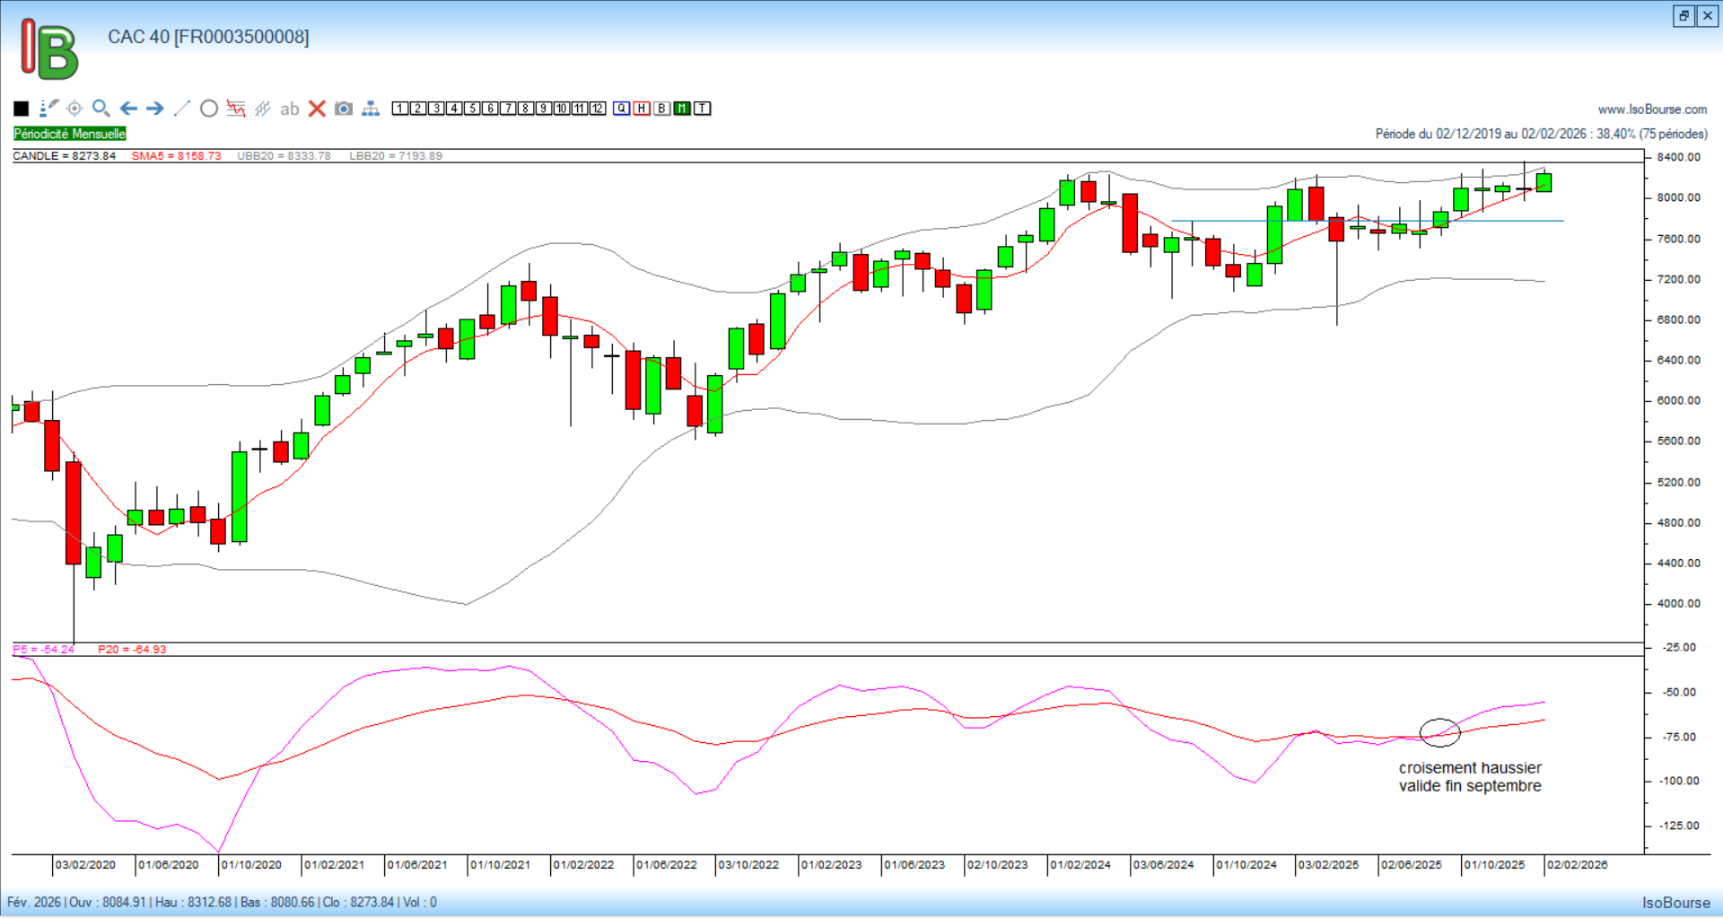Screen dimensions: 1723x918
Task: Select the circle drawing tool
Action: point(209,109)
